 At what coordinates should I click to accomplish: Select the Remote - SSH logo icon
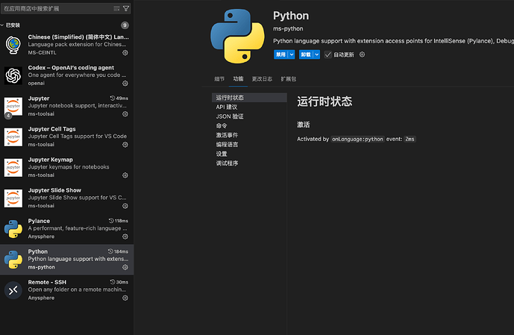click(13, 290)
